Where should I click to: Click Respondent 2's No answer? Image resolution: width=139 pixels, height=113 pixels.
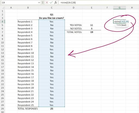click(52, 25)
